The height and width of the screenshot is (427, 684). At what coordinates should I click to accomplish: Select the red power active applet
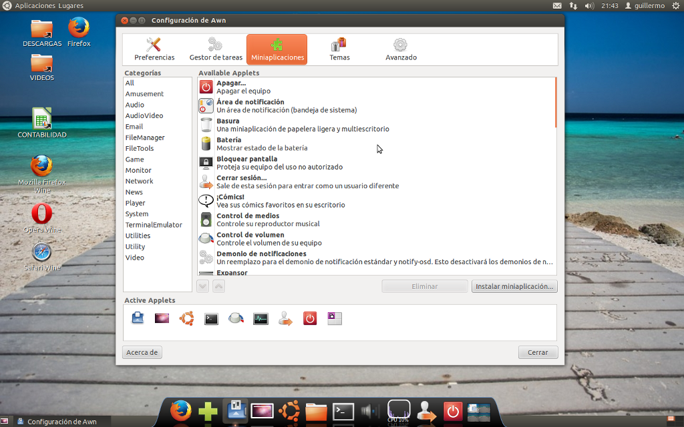pos(310,318)
